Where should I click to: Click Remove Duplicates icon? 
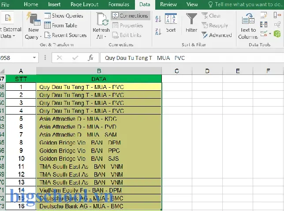tap(264, 24)
